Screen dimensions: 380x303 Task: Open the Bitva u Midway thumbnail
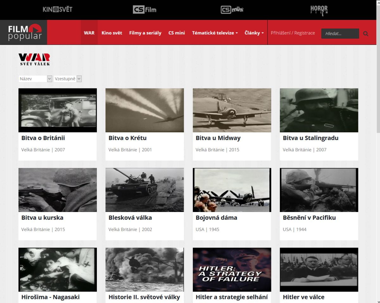point(232,110)
